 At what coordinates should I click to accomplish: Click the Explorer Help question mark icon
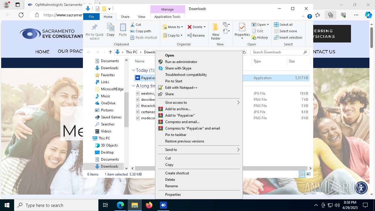tap(309, 17)
